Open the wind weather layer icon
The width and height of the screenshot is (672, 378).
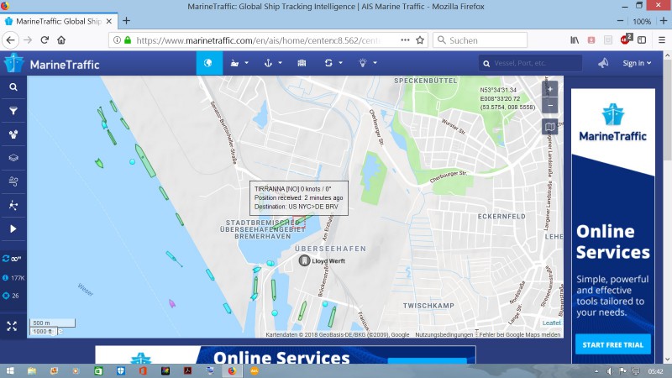click(x=13, y=181)
